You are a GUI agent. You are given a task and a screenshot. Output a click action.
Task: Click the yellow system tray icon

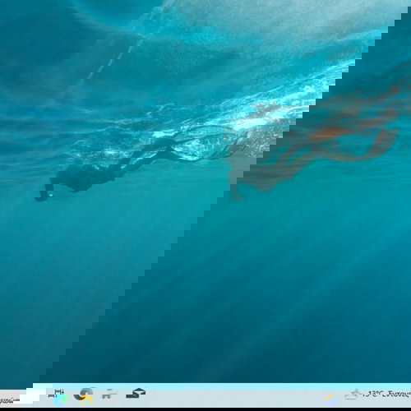(x=329, y=398)
